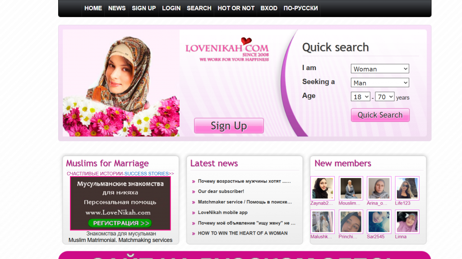This screenshot has width=462, height=259.
Task: Open Arina_o... member photo
Action: [x=379, y=188]
